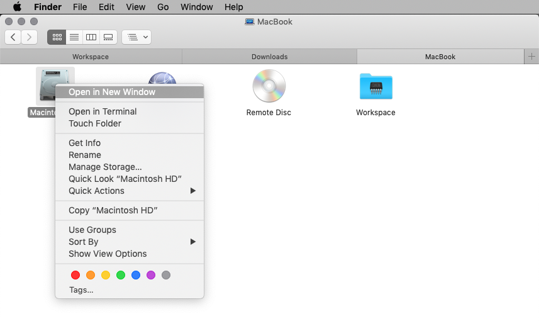This screenshot has width=539, height=321.
Task: Toggle Use Groups option
Action: (x=130, y=230)
